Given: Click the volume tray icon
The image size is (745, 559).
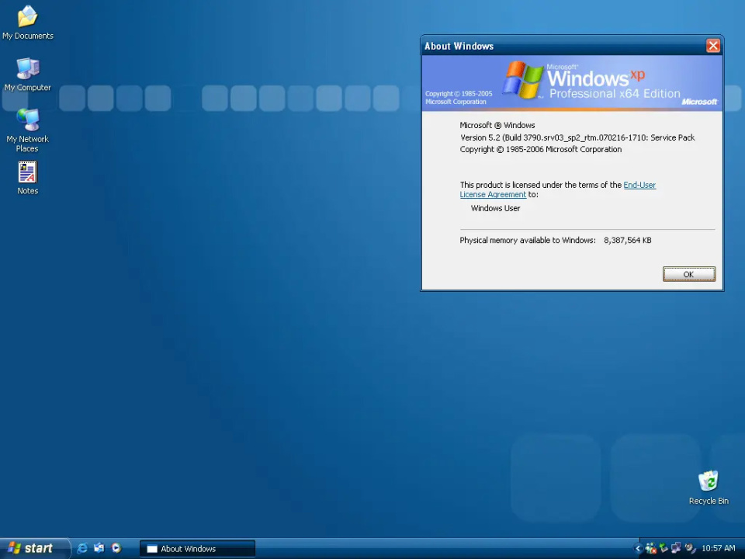Looking at the screenshot, I should (x=689, y=549).
